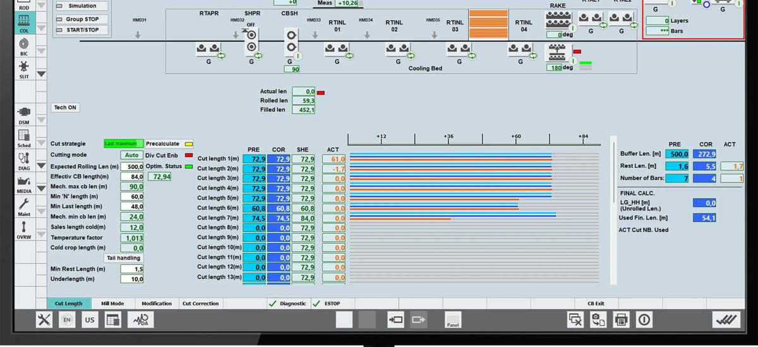Click the vertical scrollbar beside the cut length bars
Screen dimensions: 758x347
coord(613,209)
